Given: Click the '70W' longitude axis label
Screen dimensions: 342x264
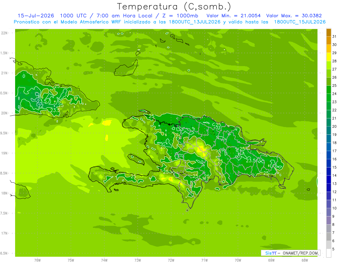Looking at the screenshot, I should click(x=238, y=260).
